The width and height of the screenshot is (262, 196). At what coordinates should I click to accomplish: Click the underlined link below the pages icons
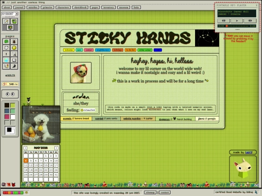(10, 75)
